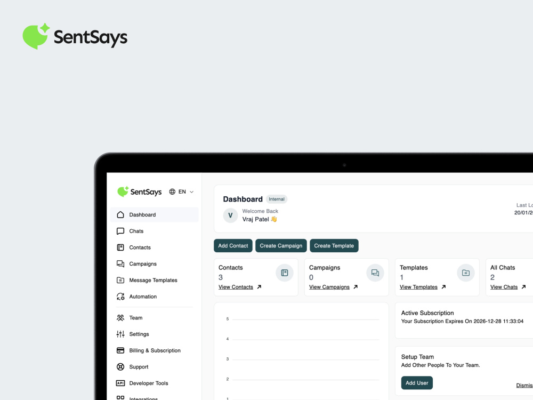Click the round icon on Campaigns card

[375, 273]
